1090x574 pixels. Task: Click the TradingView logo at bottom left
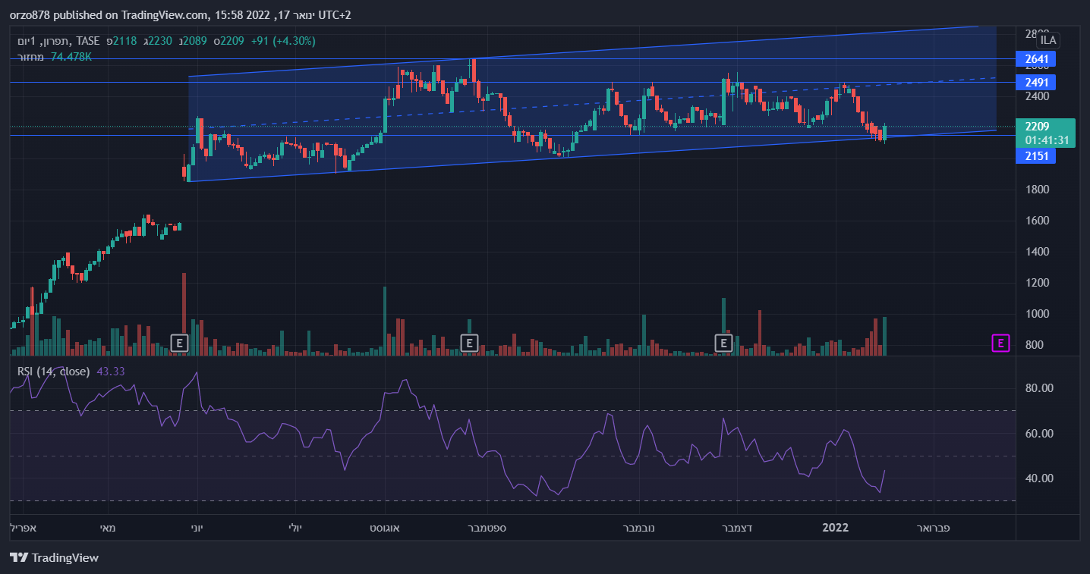55,557
